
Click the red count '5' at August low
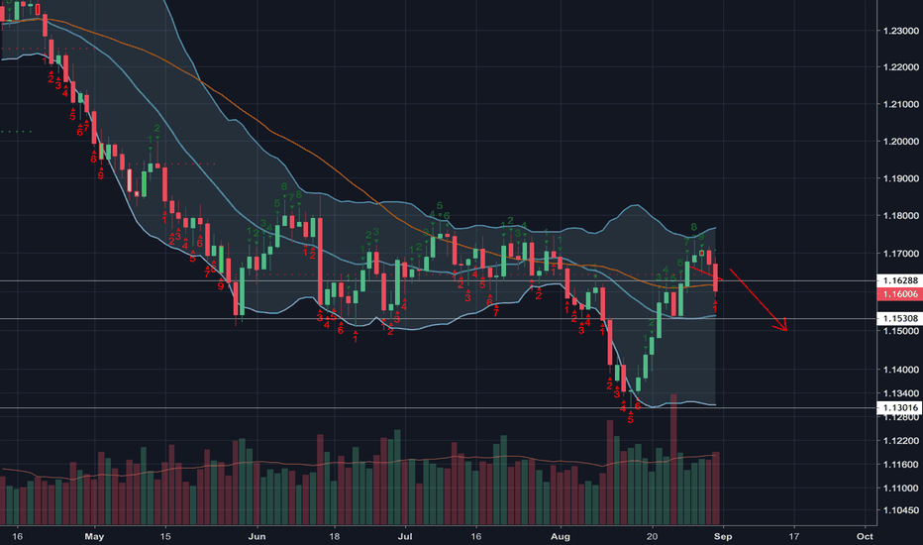click(631, 419)
